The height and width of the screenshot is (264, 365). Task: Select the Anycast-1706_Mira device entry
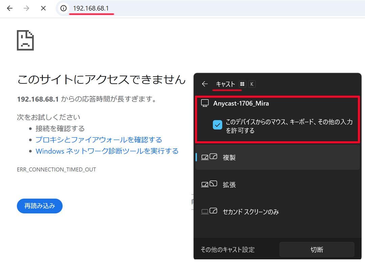coord(241,103)
